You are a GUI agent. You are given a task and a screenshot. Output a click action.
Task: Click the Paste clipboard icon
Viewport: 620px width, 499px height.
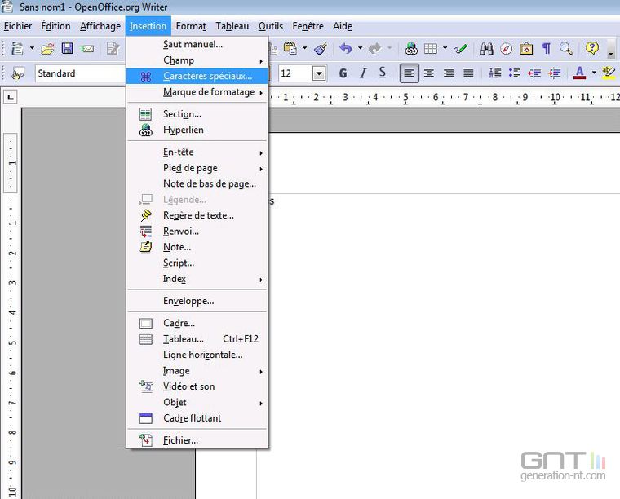click(290, 49)
